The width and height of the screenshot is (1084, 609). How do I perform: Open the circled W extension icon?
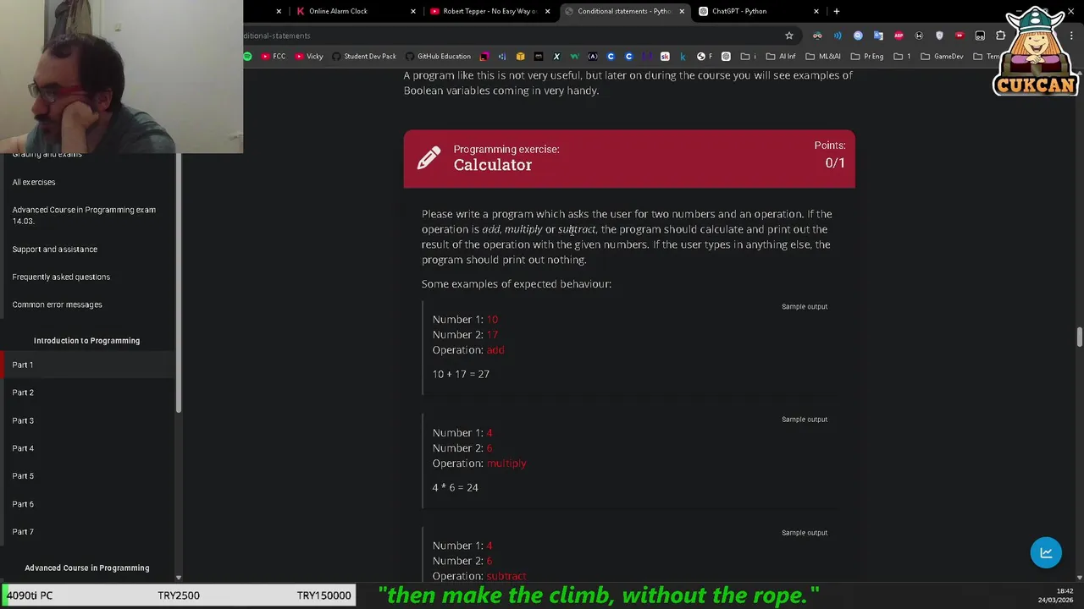coord(919,36)
